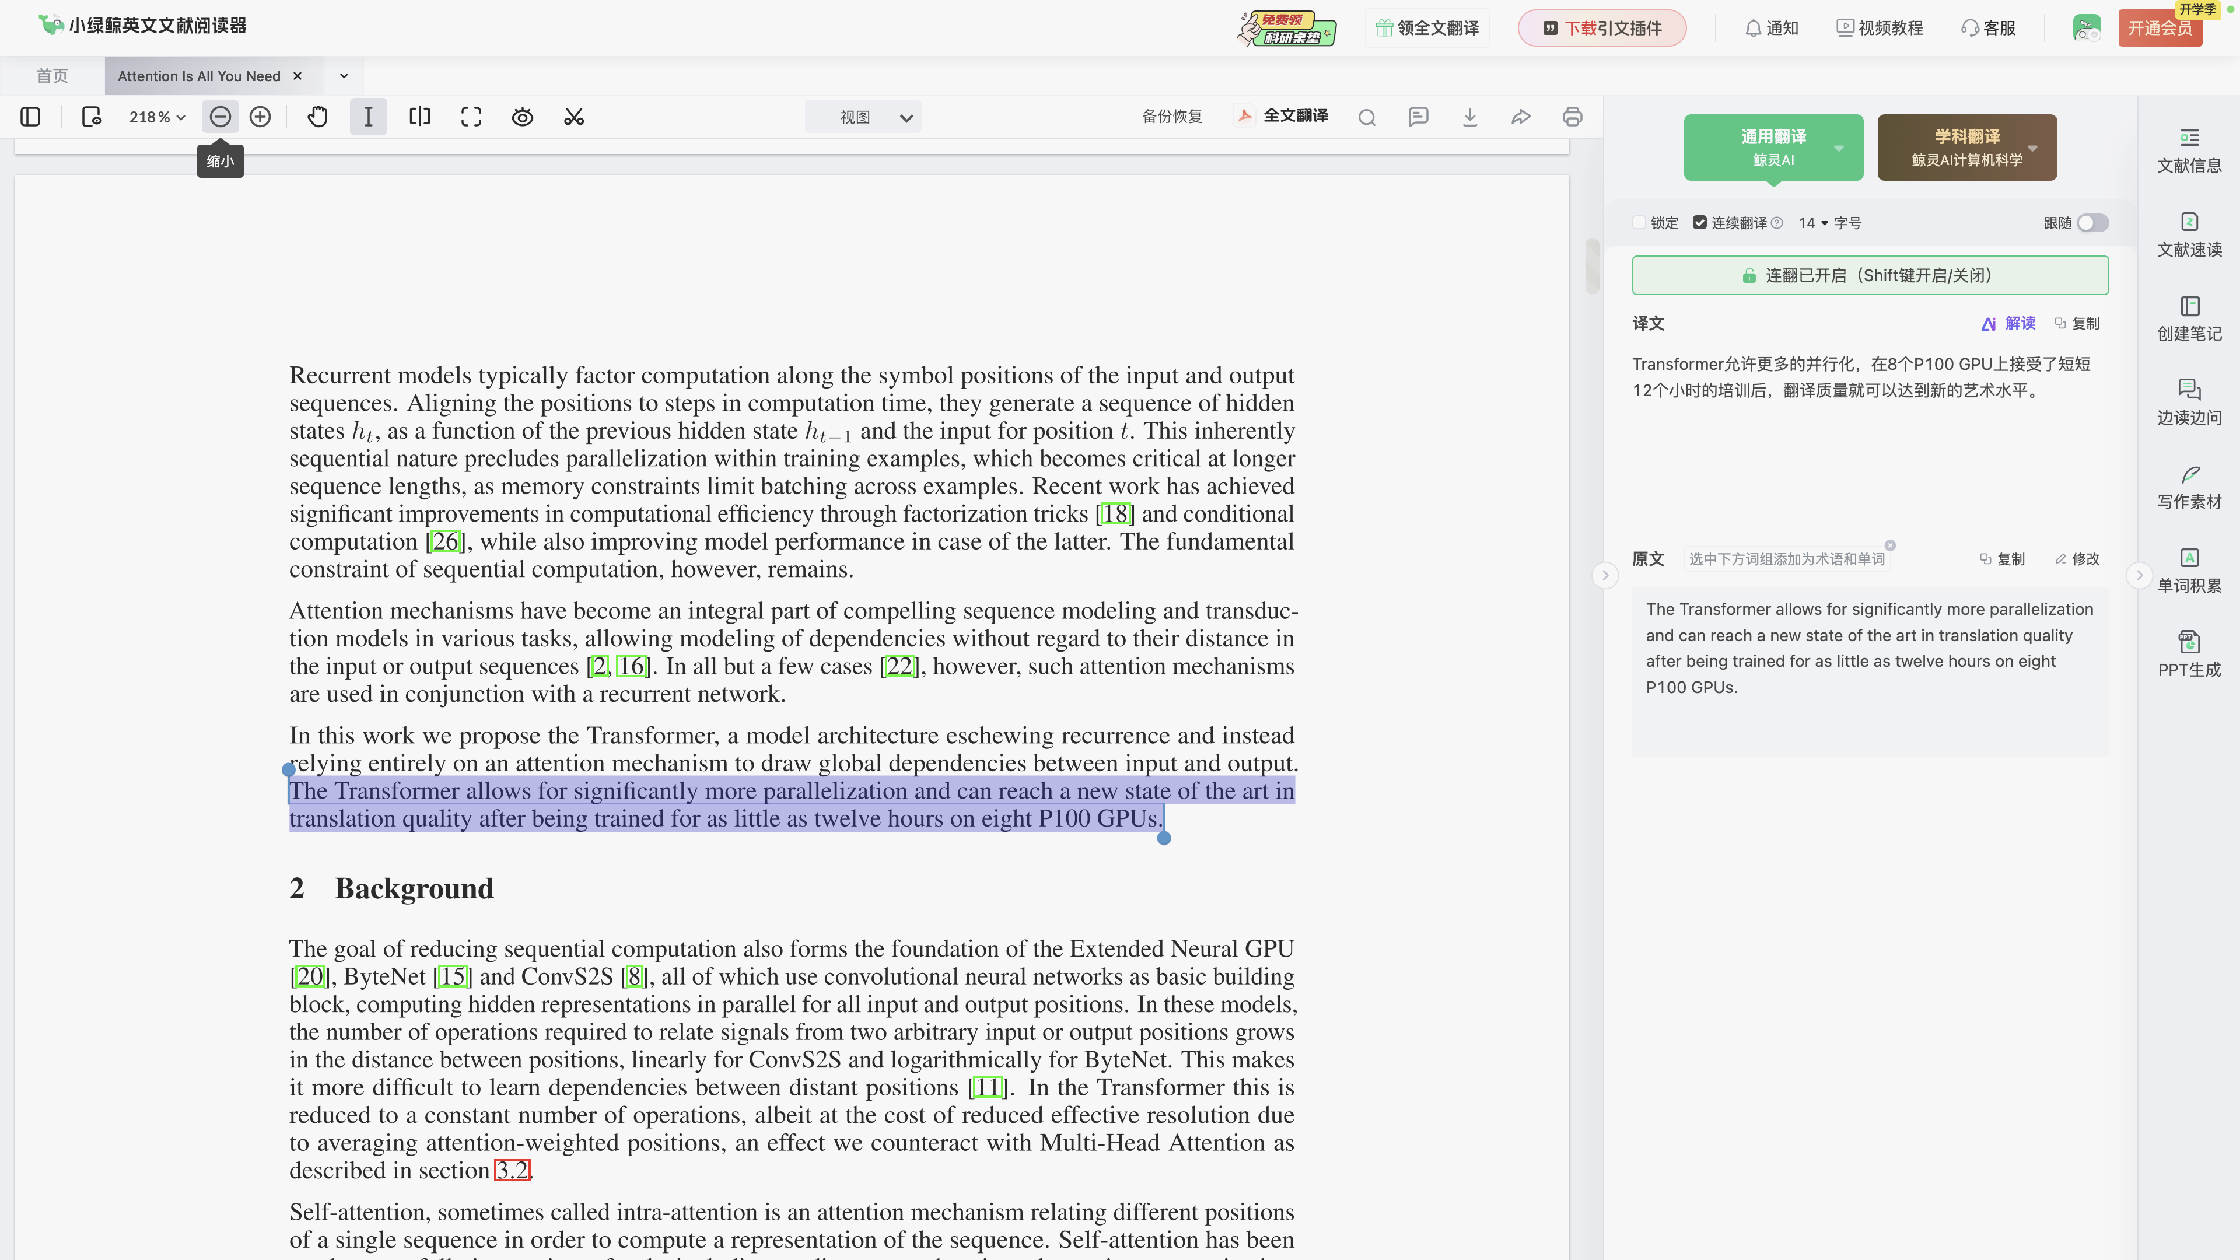The height and width of the screenshot is (1260, 2240).
Task: Check the 锁定 checkbox
Action: coord(1639,223)
